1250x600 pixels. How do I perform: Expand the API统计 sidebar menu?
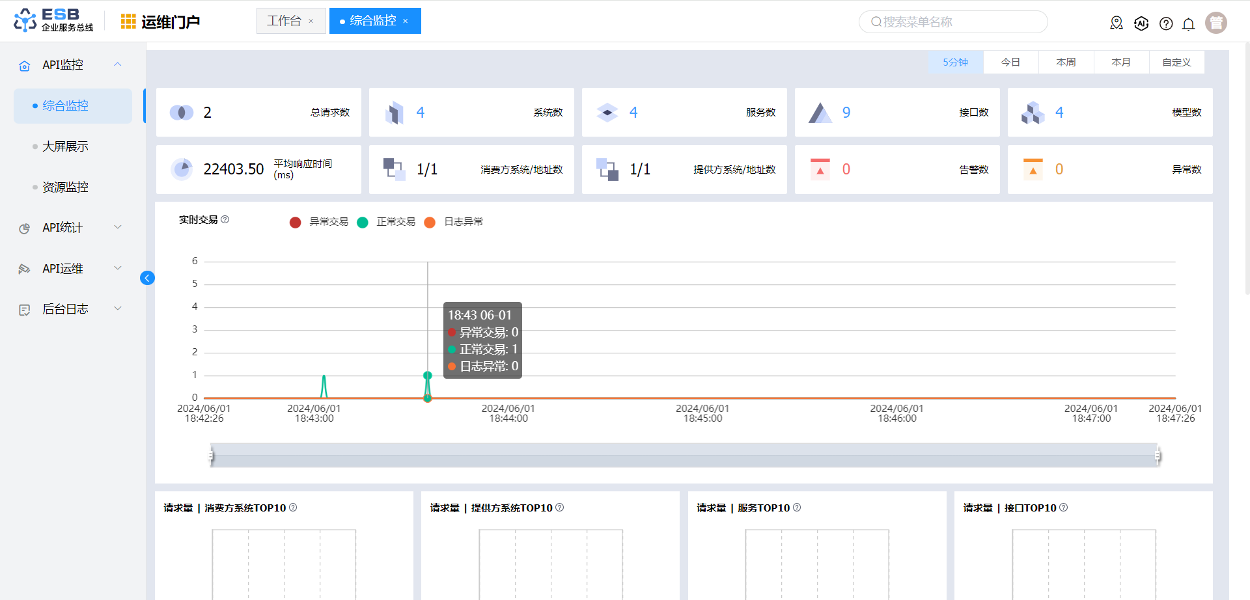point(70,228)
